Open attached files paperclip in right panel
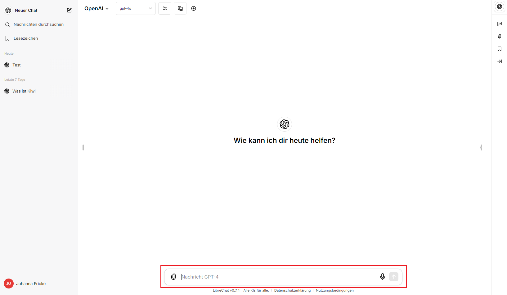The width and height of the screenshot is (507, 295). pyautogui.click(x=500, y=36)
